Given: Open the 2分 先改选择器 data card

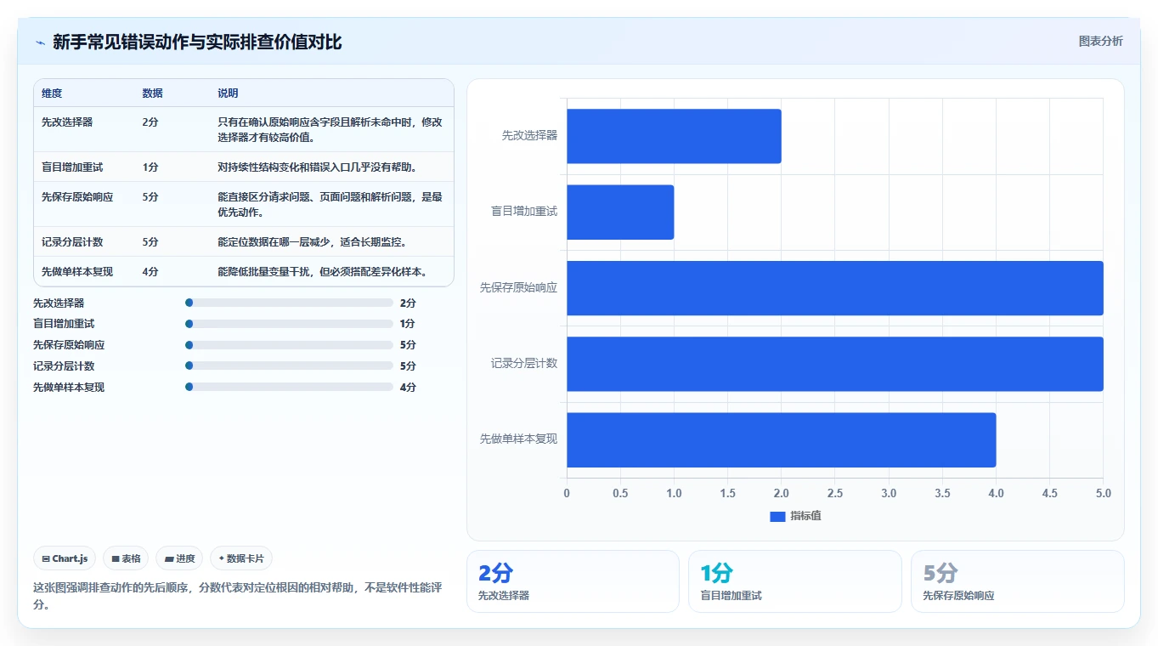Looking at the screenshot, I should (x=573, y=581).
